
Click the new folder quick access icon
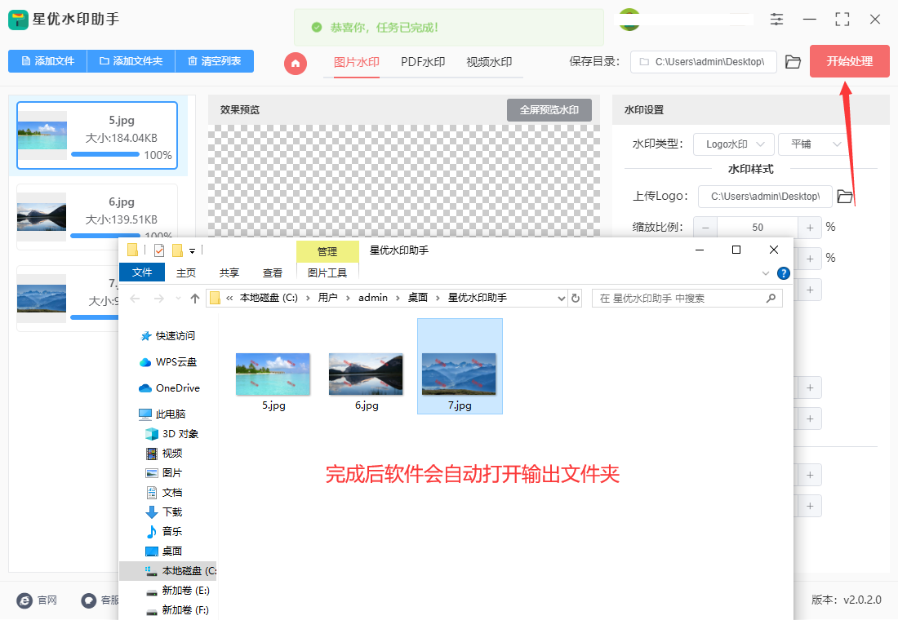coord(177,250)
